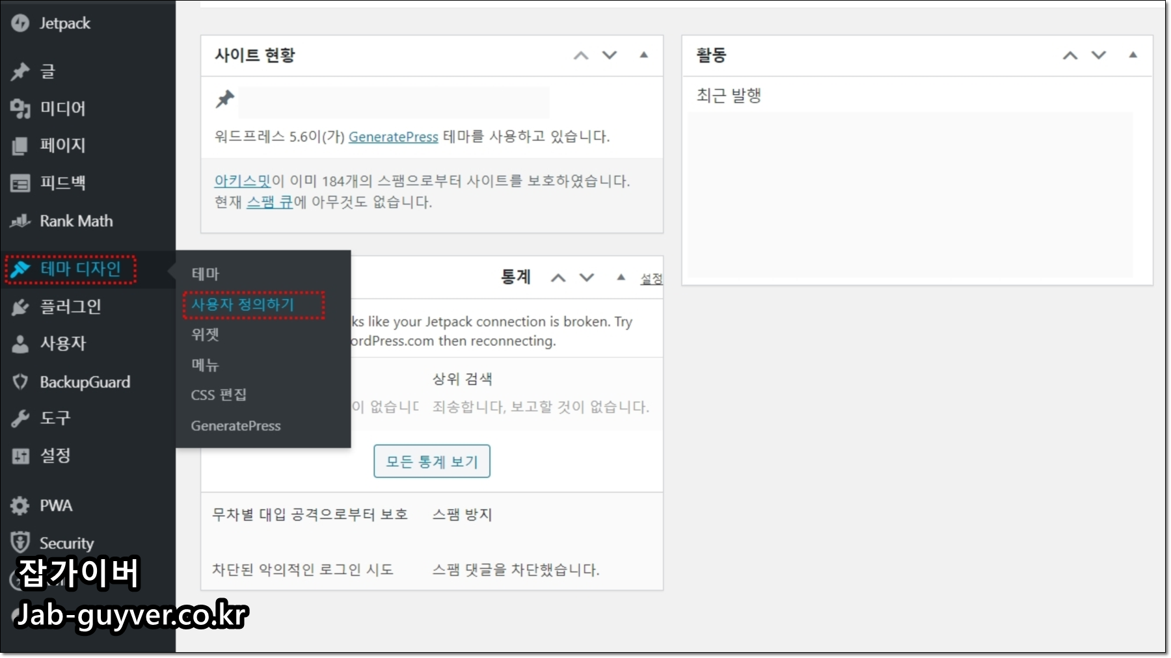This screenshot has width=1171, height=658.
Task: Click the pin icon in 사이트 현황 panel
Action: tap(225, 99)
